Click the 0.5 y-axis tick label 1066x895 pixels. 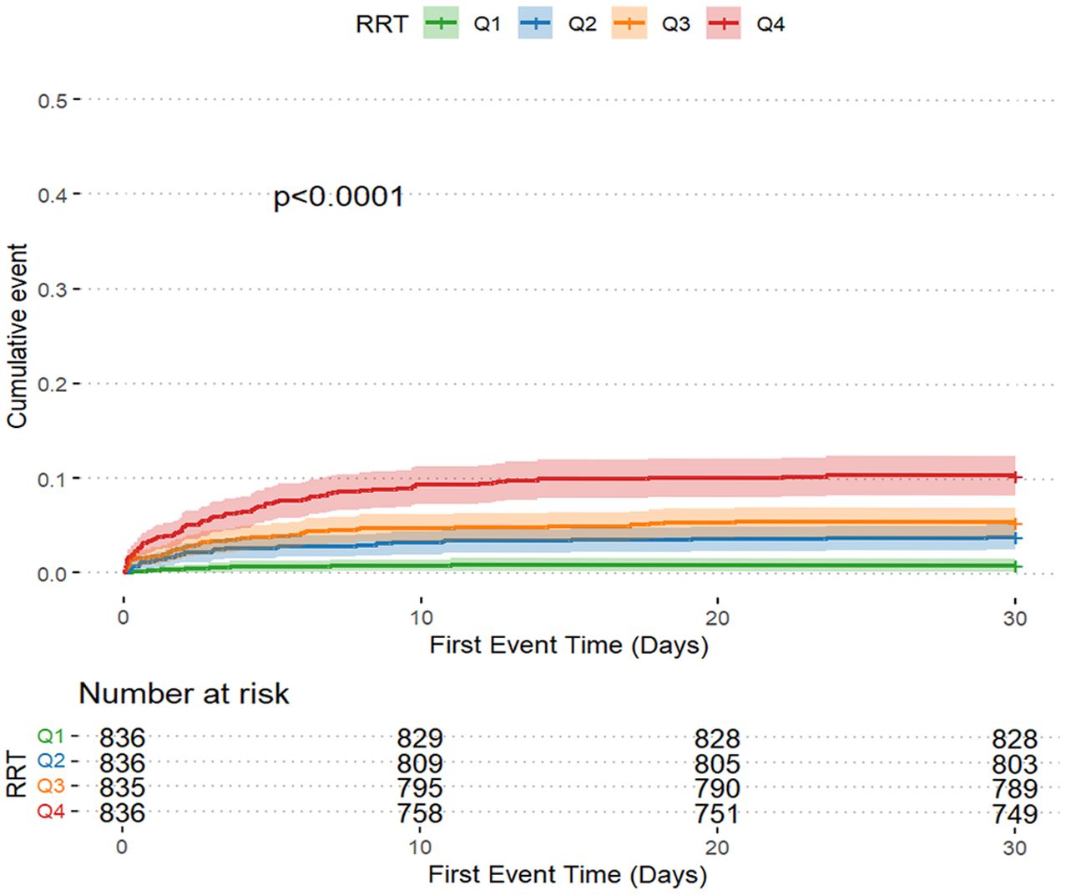tap(52, 100)
